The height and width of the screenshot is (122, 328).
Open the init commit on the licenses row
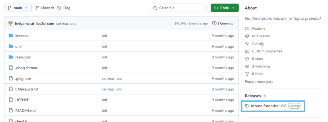[105, 36]
